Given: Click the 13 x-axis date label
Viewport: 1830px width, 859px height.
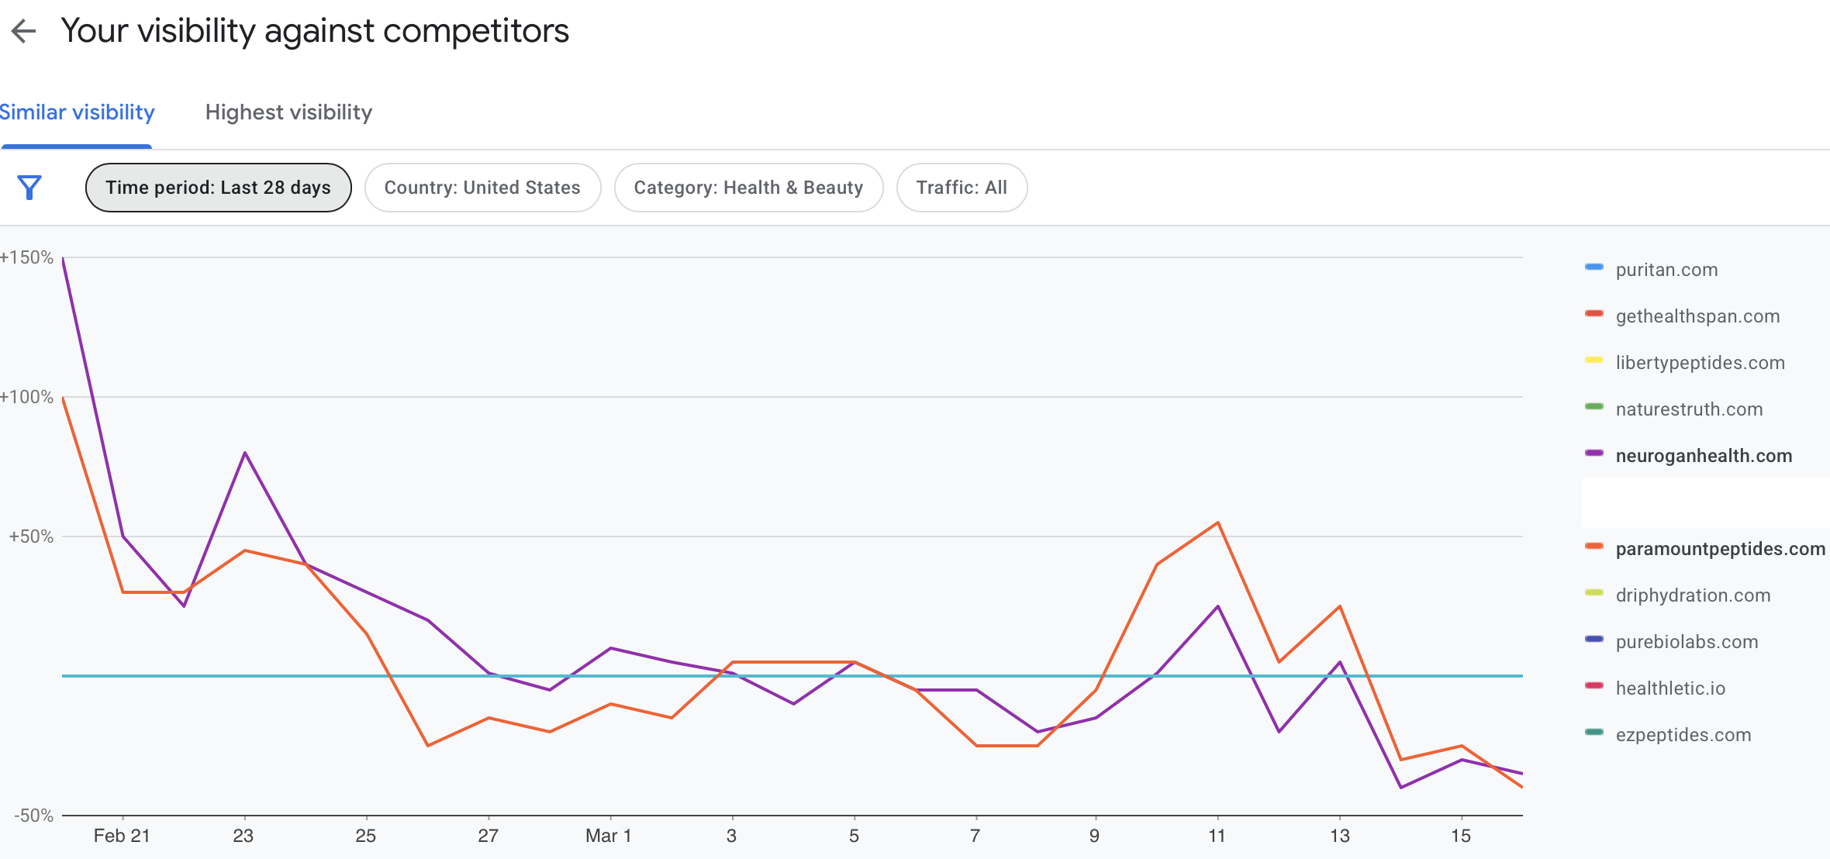Looking at the screenshot, I should click(1340, 836).
